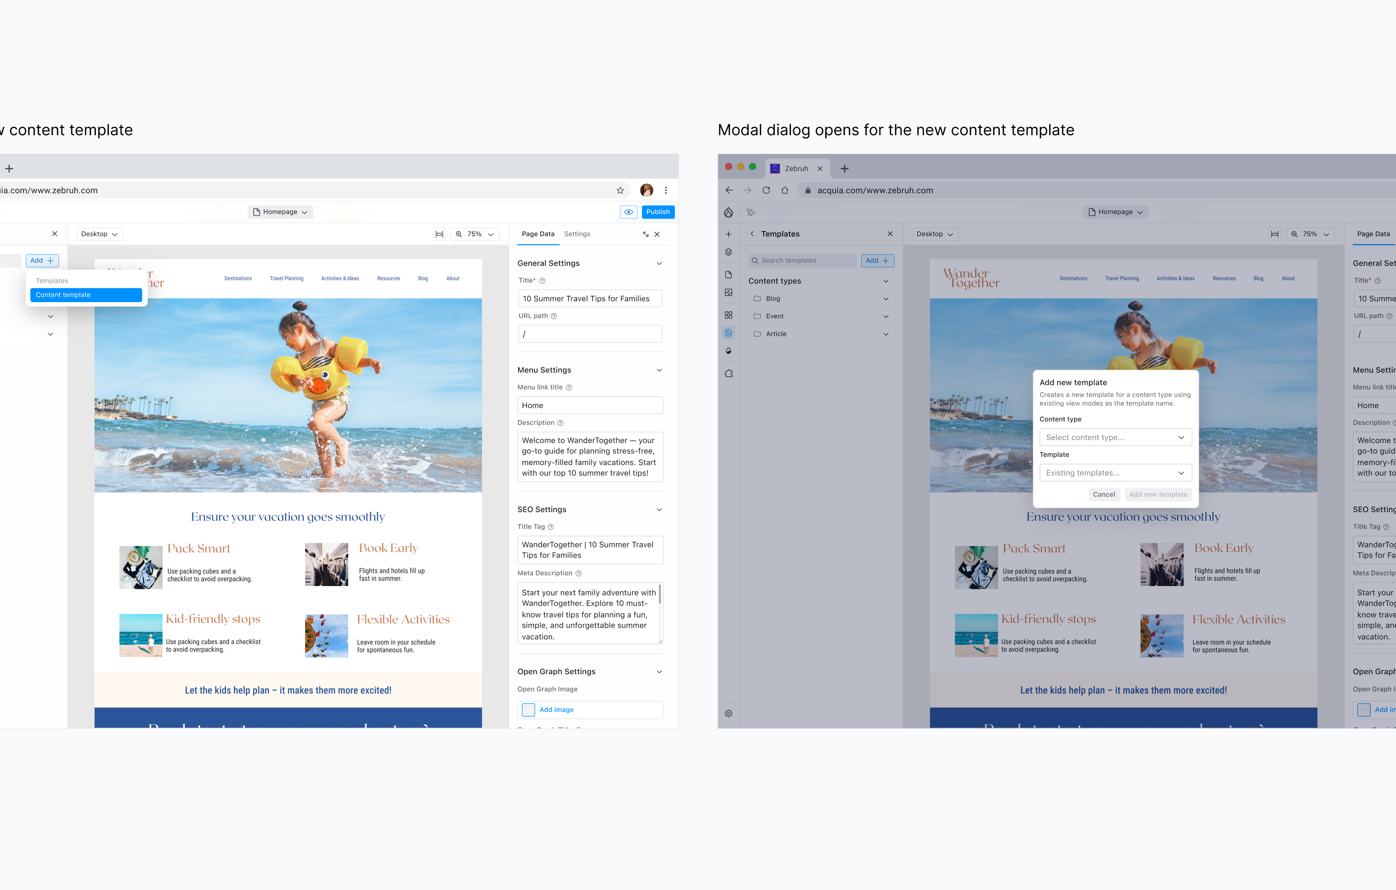
Task: Click the puzzle-piece extensions icon
Action: pyautogui.click(x=728, y=374)
